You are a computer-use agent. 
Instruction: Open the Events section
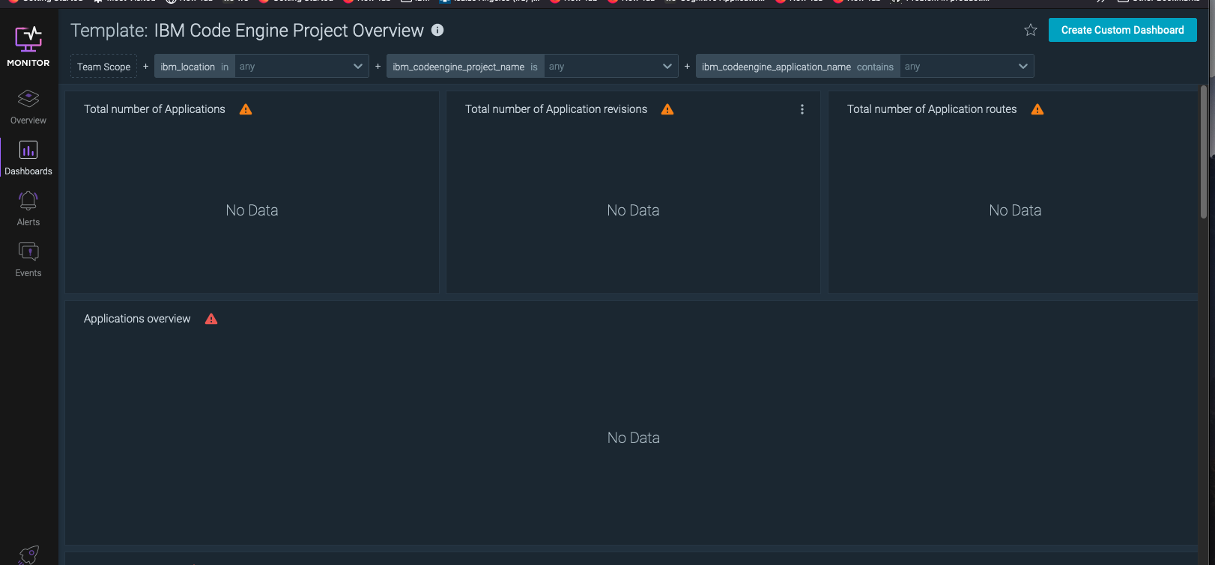(28, 260)
